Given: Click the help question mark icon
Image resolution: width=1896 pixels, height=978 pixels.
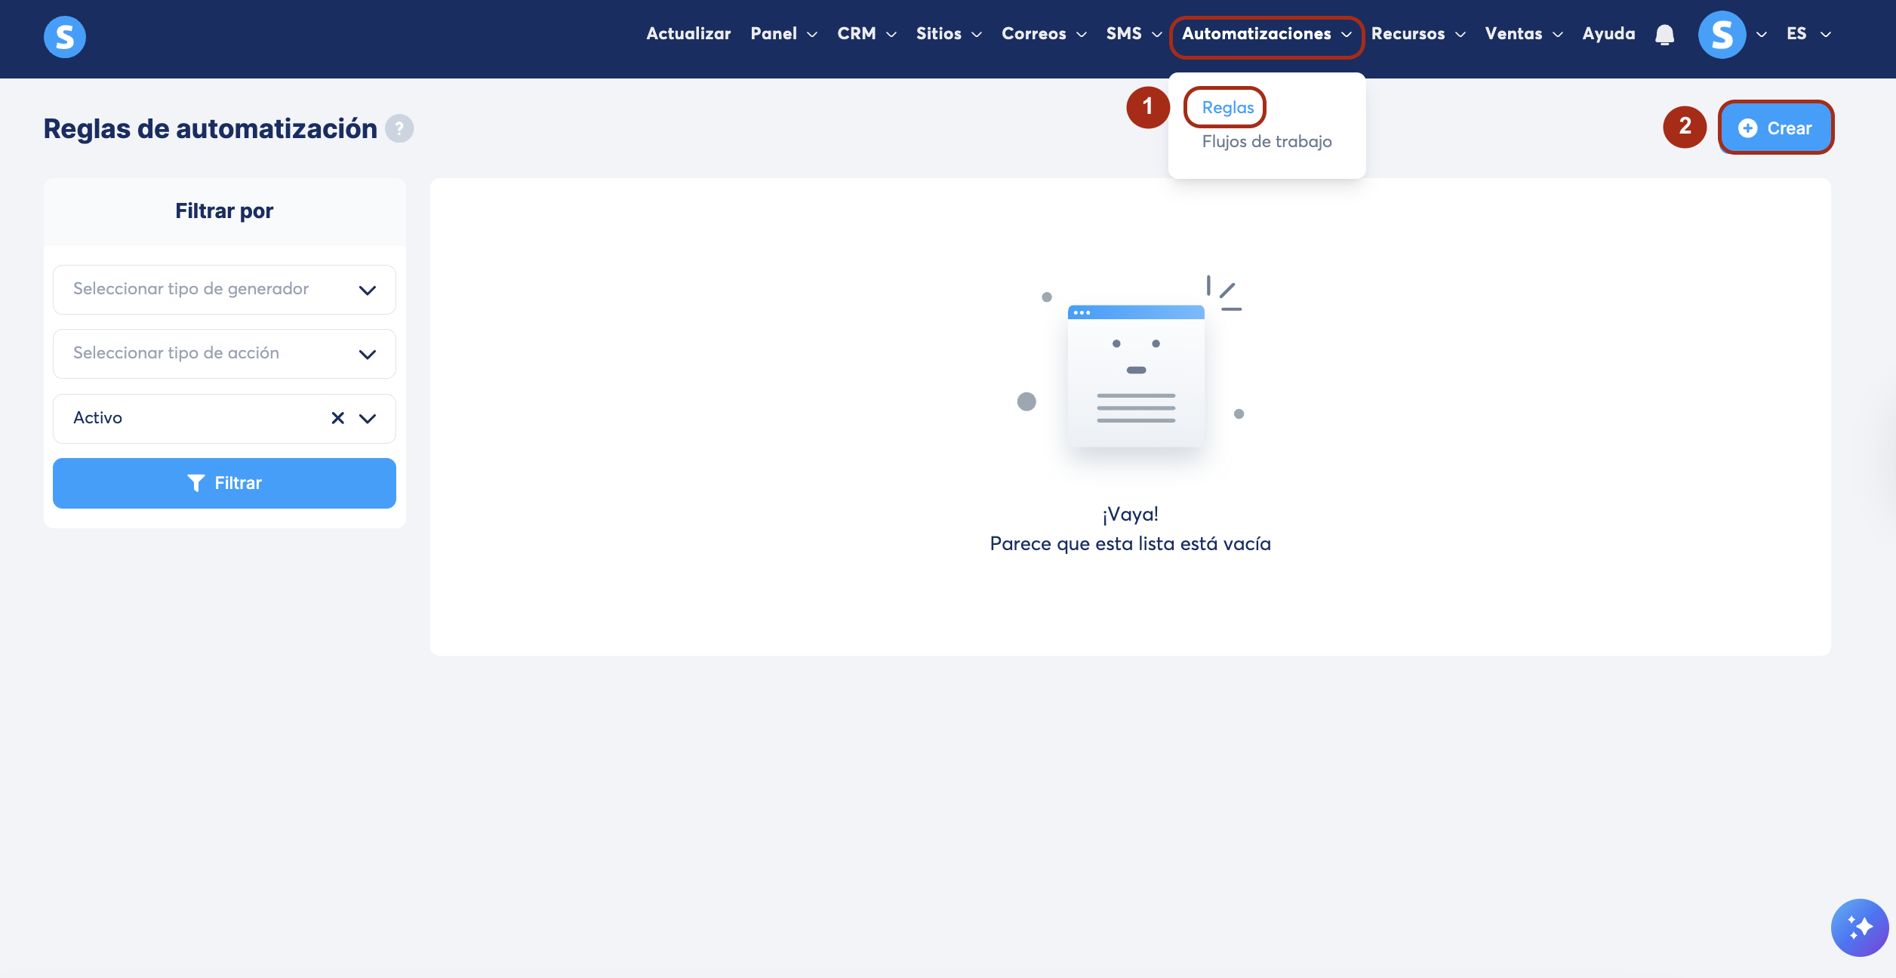Looking at the screenshot, I should point(399,128).
